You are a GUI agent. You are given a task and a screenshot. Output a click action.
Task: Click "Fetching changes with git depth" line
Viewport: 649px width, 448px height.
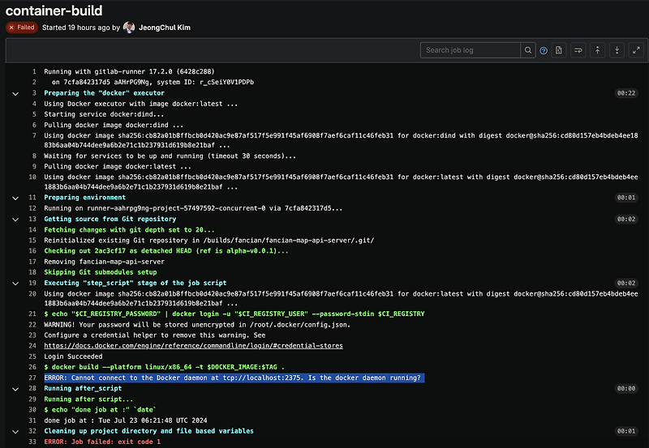[x=130, y=230]
